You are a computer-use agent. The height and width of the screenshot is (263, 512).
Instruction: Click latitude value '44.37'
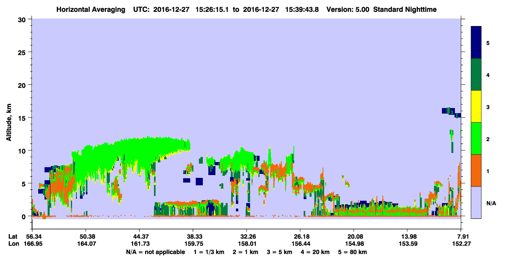pos(139,237)
